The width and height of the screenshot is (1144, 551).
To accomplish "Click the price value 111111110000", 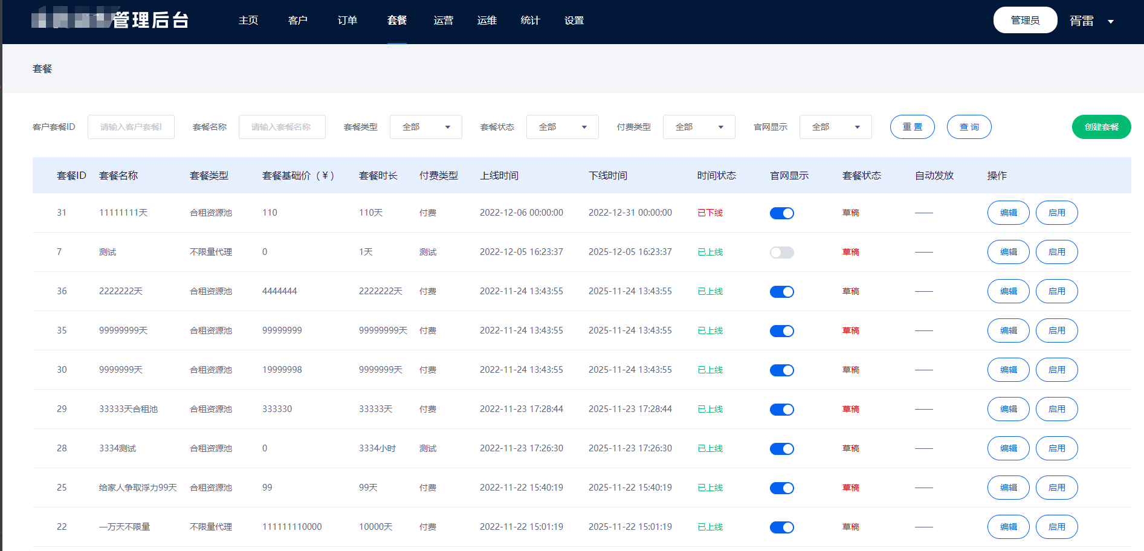I will [x=292, y=527].
